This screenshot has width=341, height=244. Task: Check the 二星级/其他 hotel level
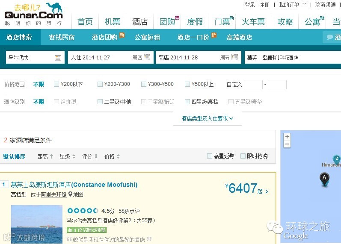tap(100, 102)
